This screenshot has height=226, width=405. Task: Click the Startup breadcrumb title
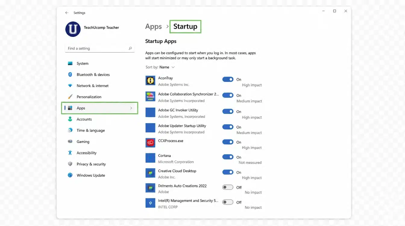tap(185, 26)
